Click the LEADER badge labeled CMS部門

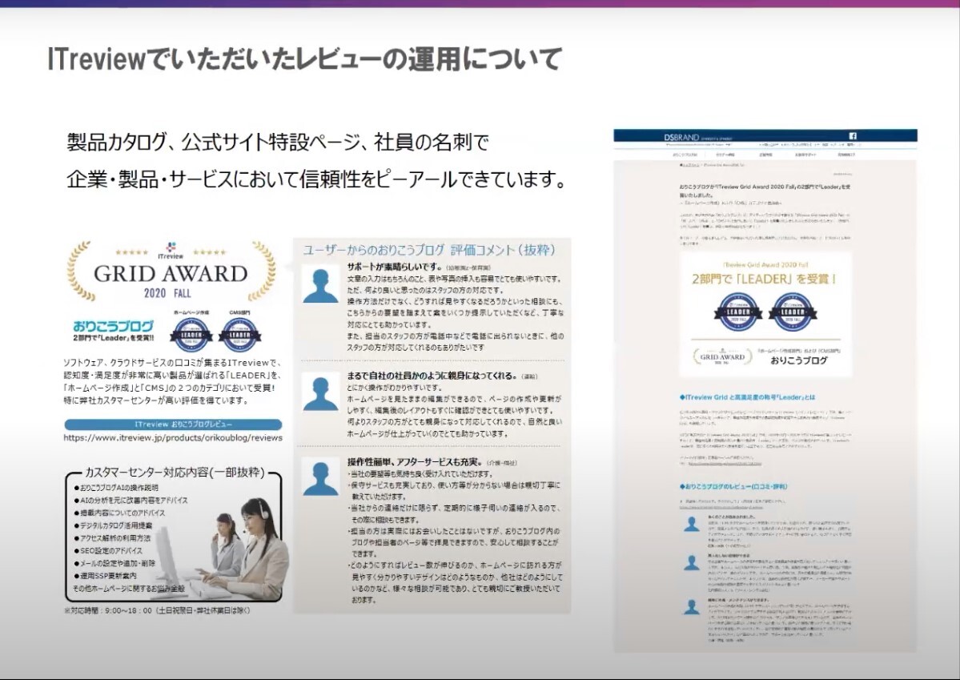(239, 336)
